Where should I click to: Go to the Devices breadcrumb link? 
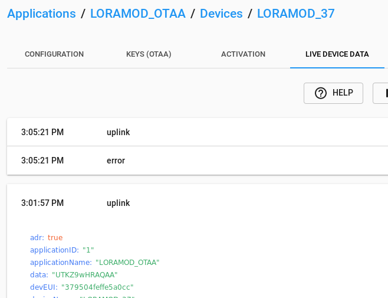[x=221, y=14]
